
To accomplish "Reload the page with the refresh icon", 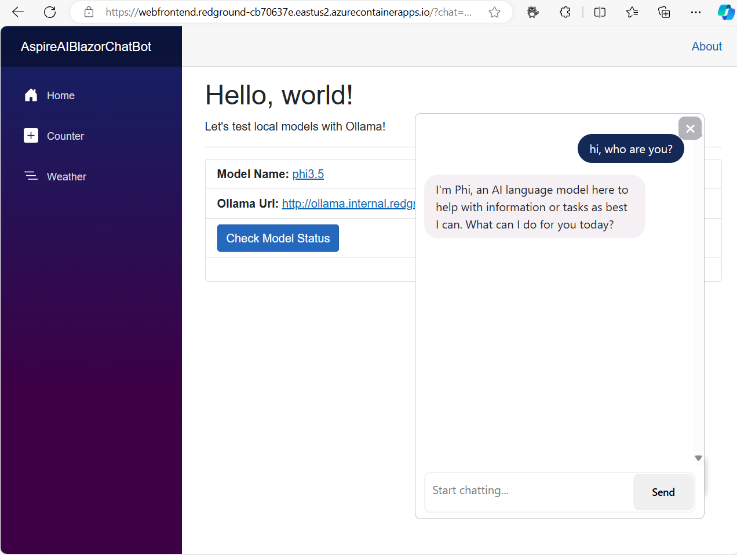I will coord(50,12).
